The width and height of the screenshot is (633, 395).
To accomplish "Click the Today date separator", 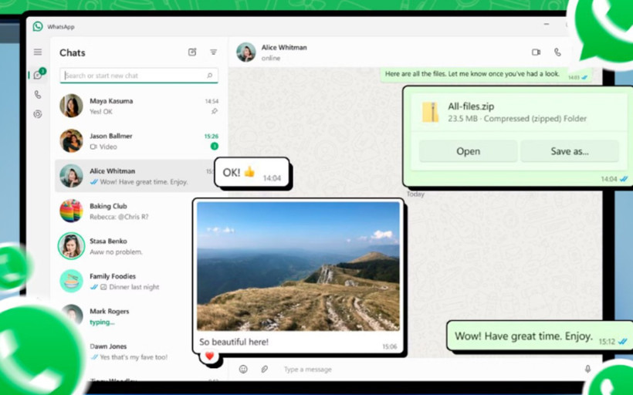I will pos(415,194).
